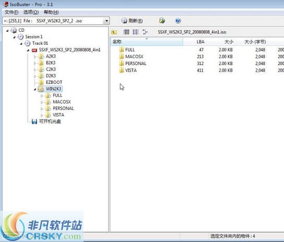
Task: Select the EZBOOT folder in tree
Action: 54,82
